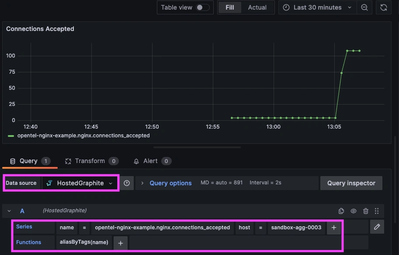This screenshot has width=399, height=255.
Task: Click the drag handle icon for query A
Action: click(x=377, y=211)
